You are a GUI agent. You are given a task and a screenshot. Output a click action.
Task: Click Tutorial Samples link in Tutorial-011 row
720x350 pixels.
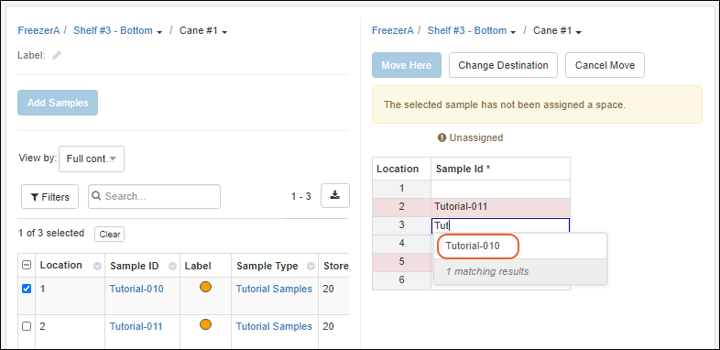[x=274, y=326]
